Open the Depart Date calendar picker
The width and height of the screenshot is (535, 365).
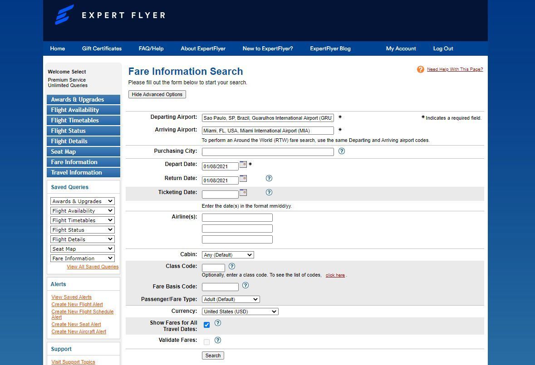point(243,164)
